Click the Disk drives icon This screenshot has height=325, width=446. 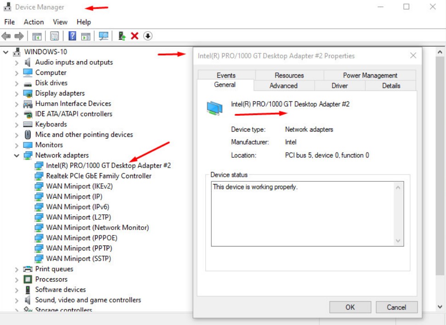28,84
